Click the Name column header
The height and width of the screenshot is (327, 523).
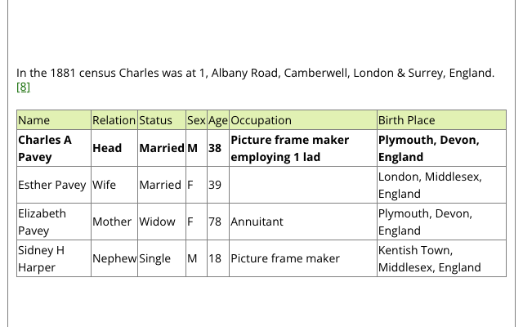(x=54, y=120)
